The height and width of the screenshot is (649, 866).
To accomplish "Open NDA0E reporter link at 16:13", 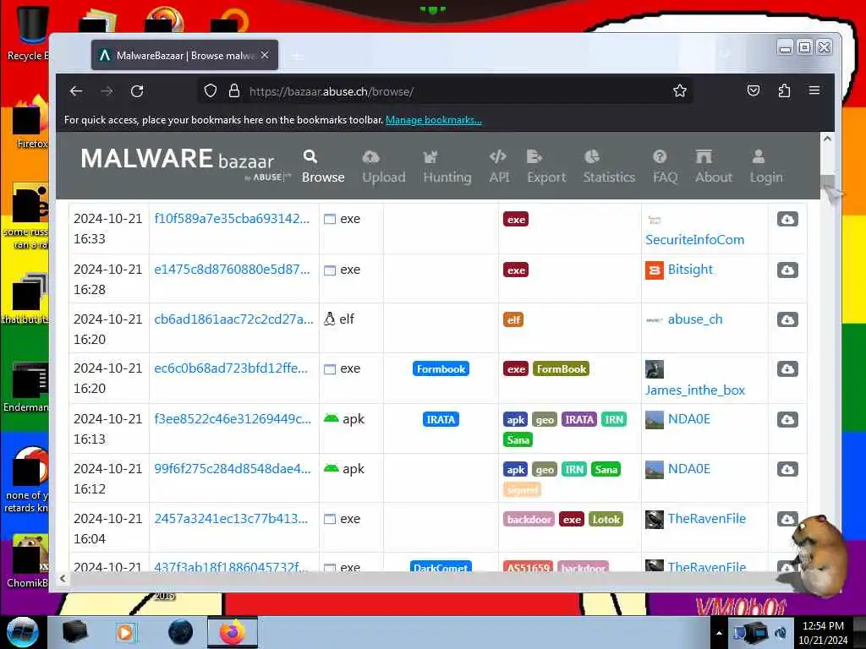I will [x=688, y=419].
